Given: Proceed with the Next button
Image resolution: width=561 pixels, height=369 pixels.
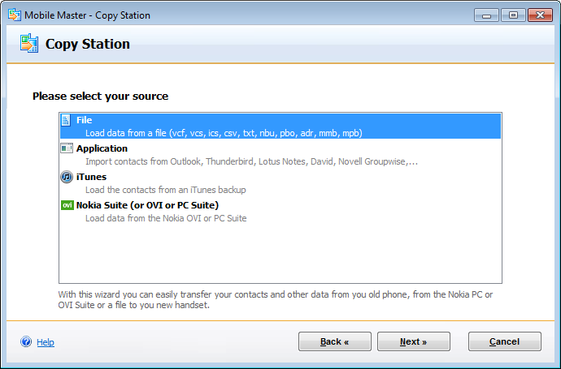Looking at the screenshot, I should (x=413, y=341).
